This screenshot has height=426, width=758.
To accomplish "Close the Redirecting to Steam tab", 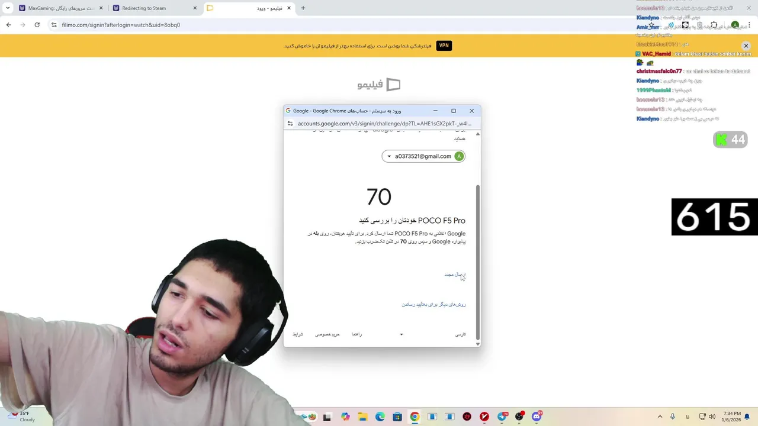I will point(195,8).
